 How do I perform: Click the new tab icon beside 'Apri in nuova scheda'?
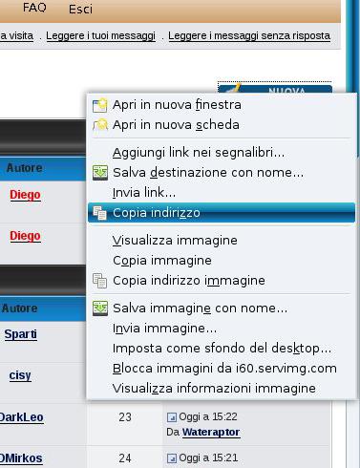(x=100, y=125)
